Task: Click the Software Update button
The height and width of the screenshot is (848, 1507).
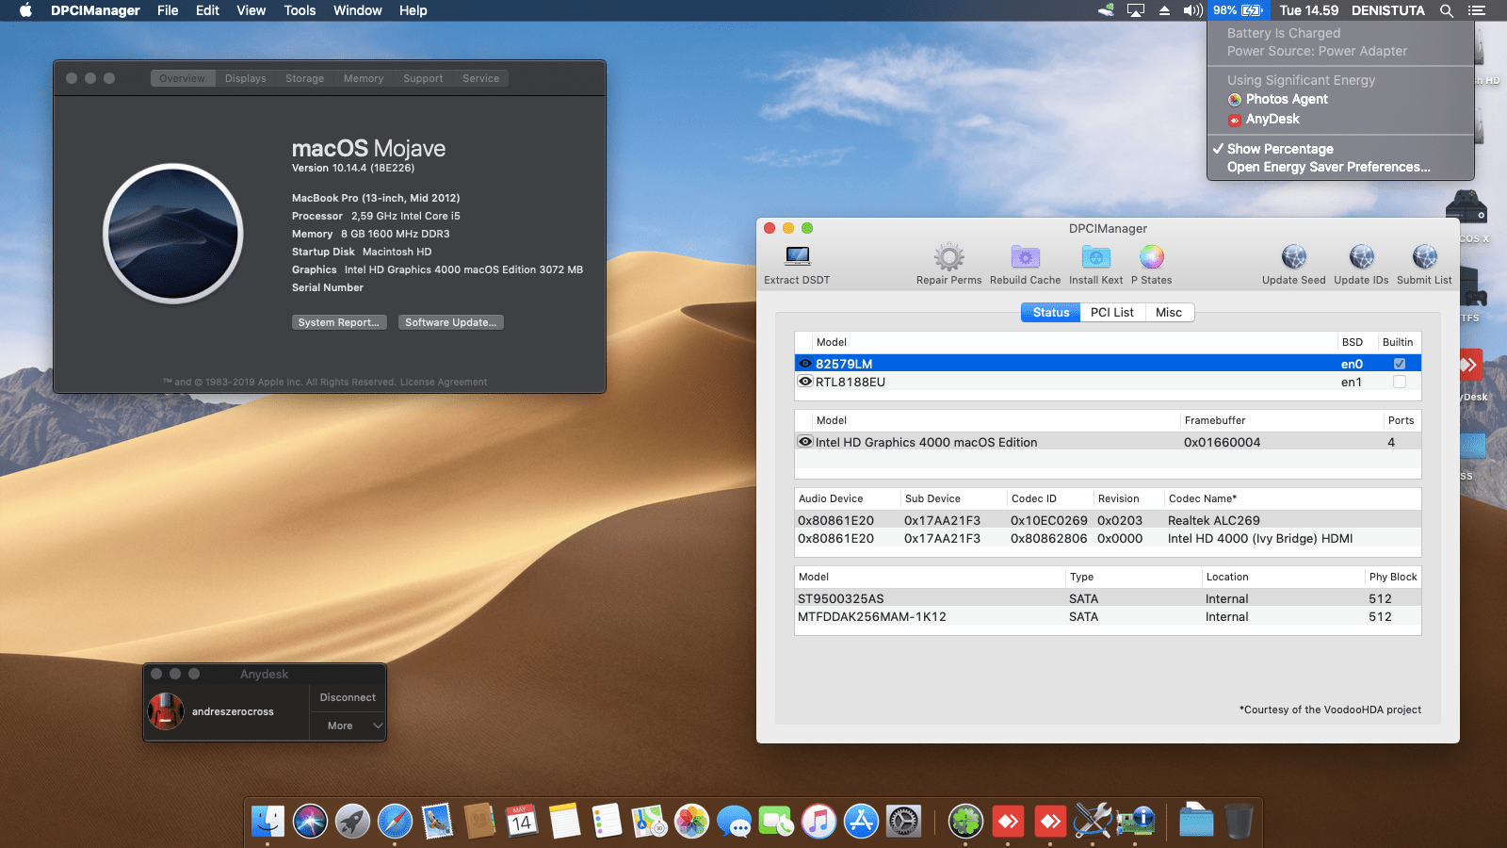Action: [450, 322]
